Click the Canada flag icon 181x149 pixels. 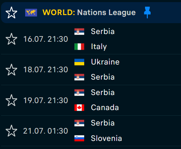[x=79, y=108]
